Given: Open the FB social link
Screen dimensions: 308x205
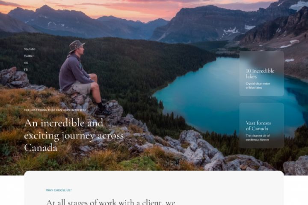Looking at the screenshot, I should (x=26, y=70).
